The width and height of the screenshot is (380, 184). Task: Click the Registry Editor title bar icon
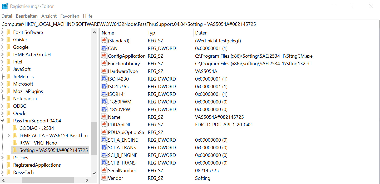click(x=5, y=6)
